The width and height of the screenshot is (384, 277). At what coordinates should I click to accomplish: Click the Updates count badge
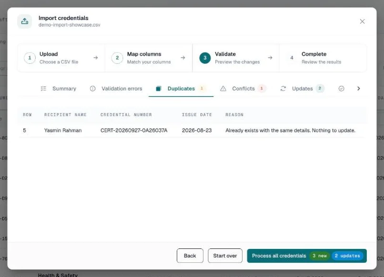(320, 89)
